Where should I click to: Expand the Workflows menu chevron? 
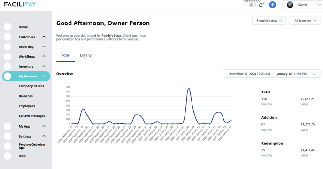pyautogui.click(x=44, y=56)
